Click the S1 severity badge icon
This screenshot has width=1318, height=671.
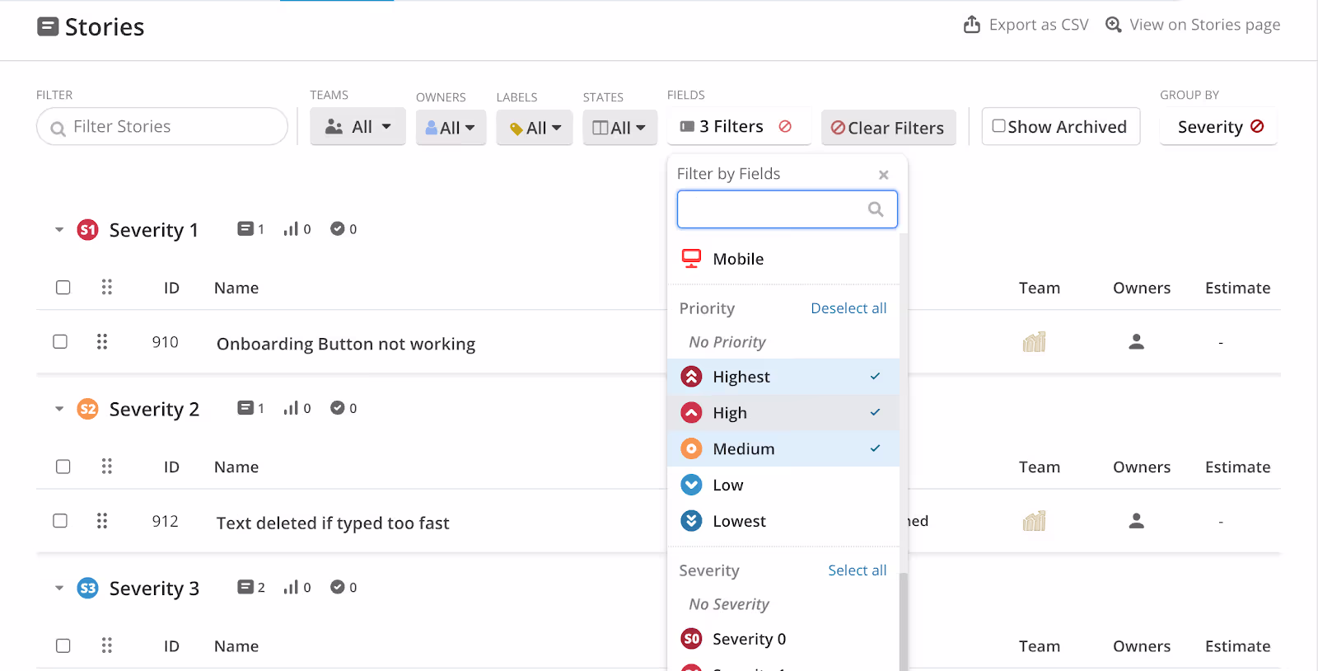pos(88,230)
